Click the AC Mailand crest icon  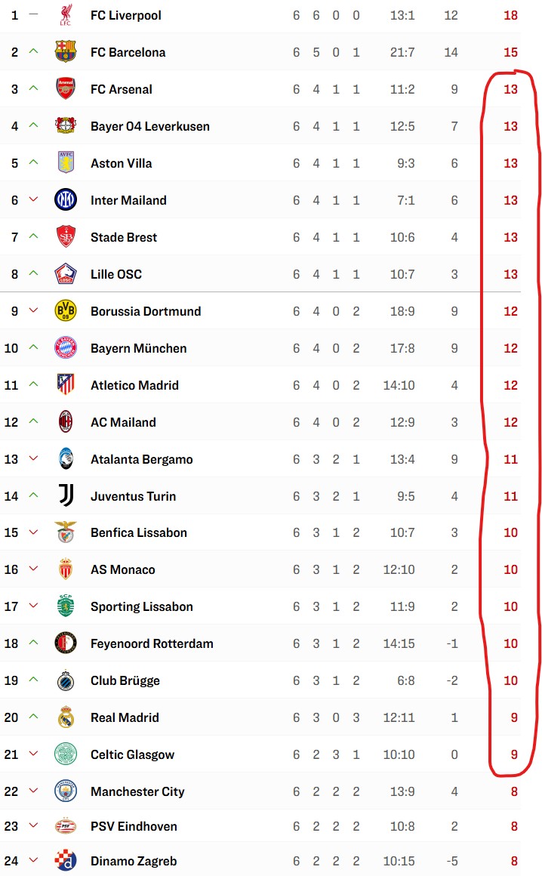click(66, 422)
